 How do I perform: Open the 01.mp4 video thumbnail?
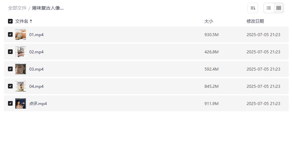coord(21,34)
